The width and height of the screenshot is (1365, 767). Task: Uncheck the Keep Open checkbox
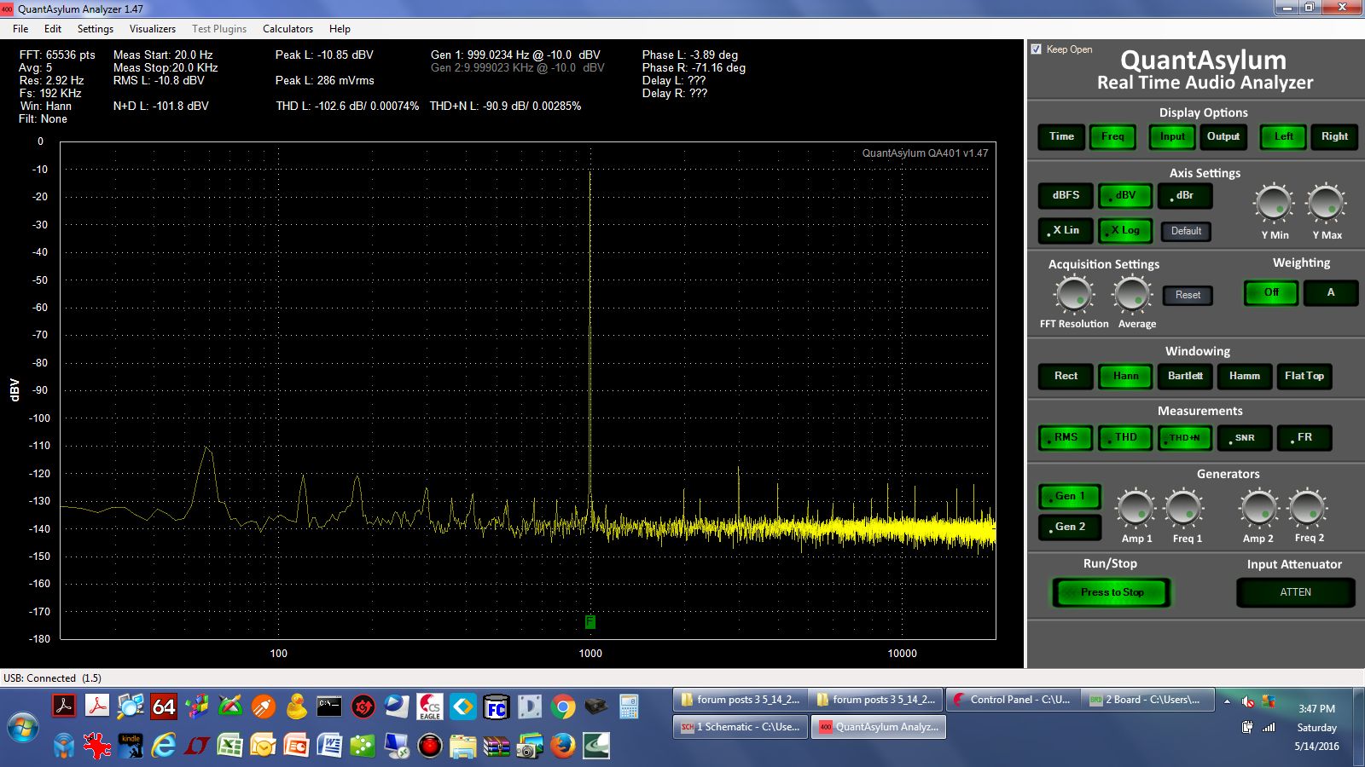click(1037, 49)
